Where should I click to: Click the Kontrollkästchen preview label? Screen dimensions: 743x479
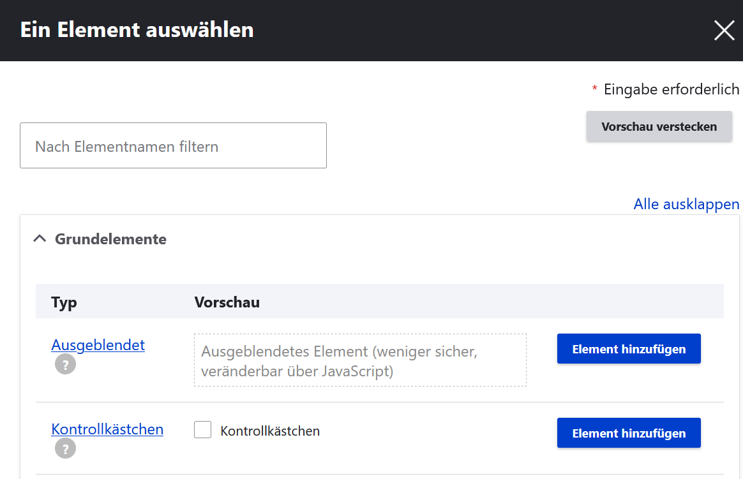(x=270, y=431)
